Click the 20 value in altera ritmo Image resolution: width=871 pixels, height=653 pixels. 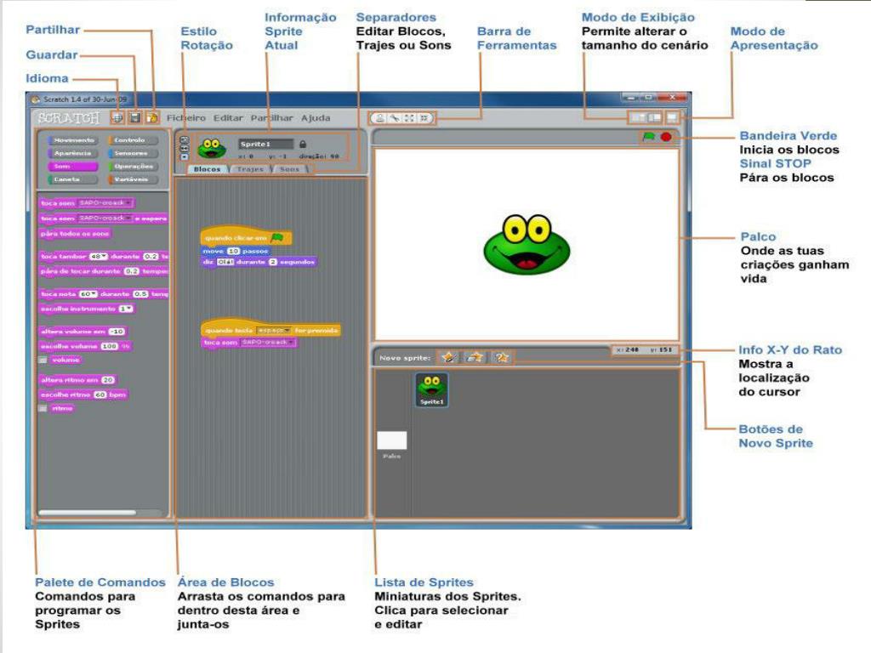108,380
